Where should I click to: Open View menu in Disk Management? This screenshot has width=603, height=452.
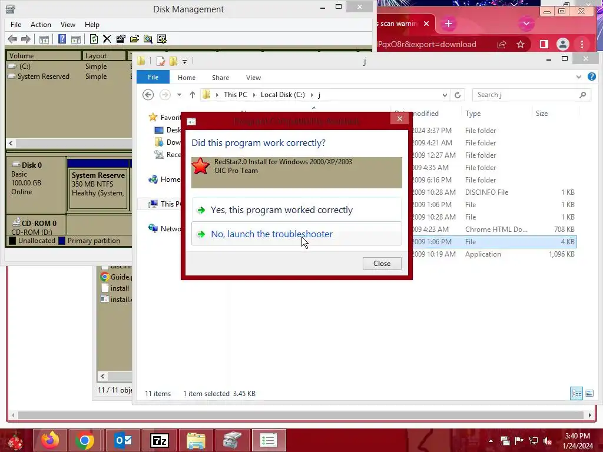(x=68, y=25)
